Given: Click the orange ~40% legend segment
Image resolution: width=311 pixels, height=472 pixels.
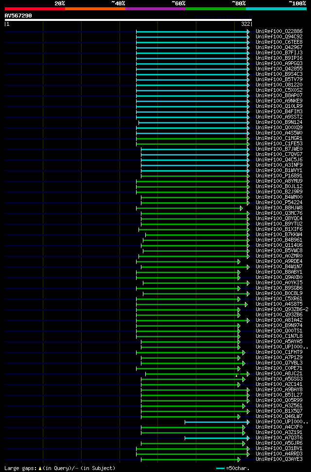Looking at the screenshot, I should coord(95,9).
